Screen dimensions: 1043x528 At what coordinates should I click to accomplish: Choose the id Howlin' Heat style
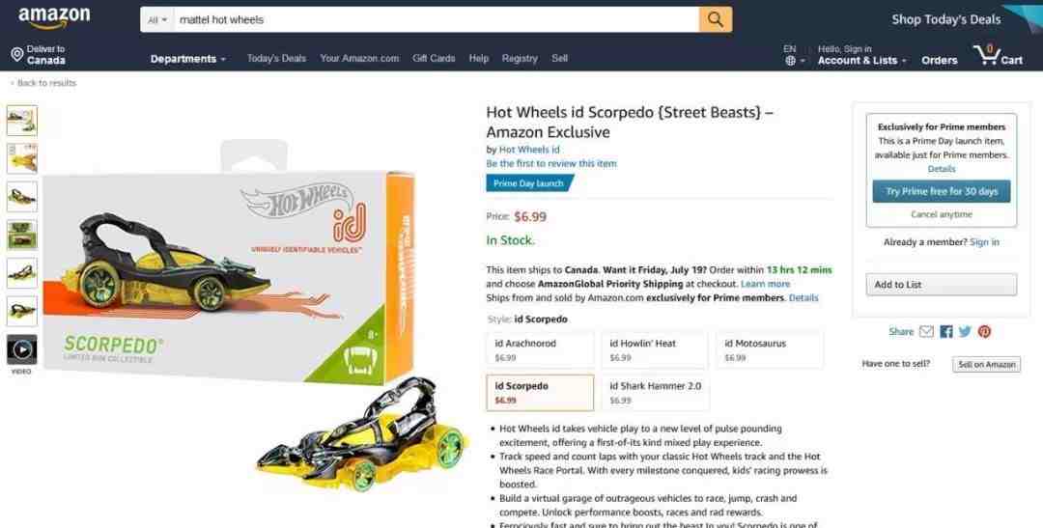655,349
